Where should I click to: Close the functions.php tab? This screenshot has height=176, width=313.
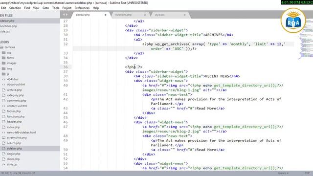point(145,15)
